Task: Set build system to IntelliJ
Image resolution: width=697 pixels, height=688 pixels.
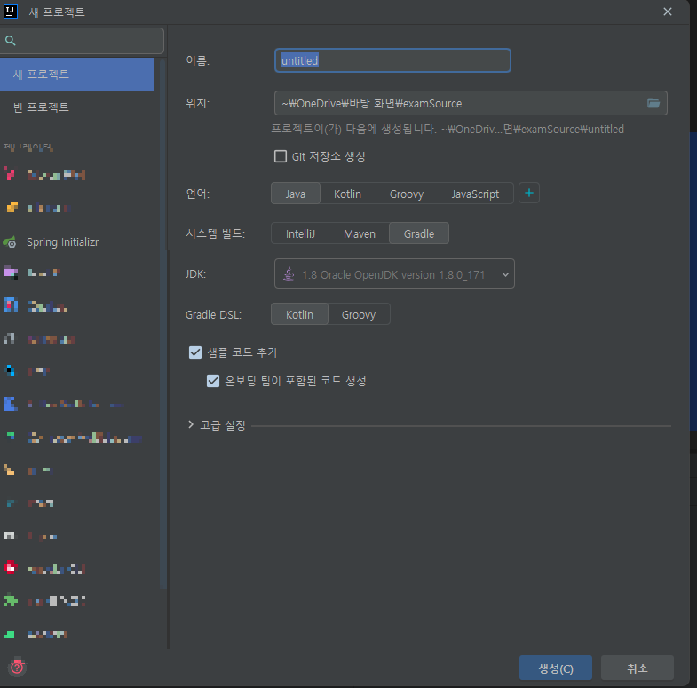Action: [300, 233]
